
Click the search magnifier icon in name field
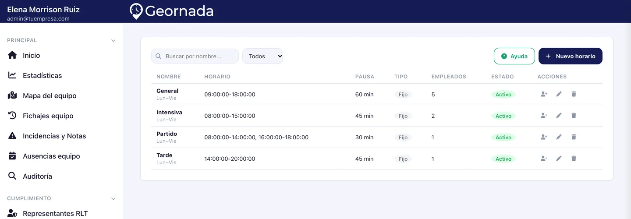[159, 56]
